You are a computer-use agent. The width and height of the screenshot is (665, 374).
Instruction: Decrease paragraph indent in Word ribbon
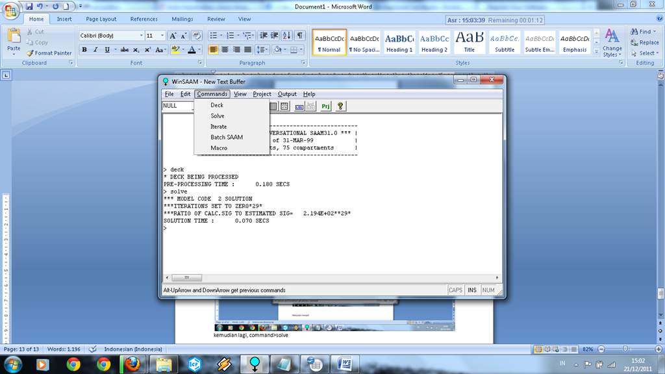[264, 36]
